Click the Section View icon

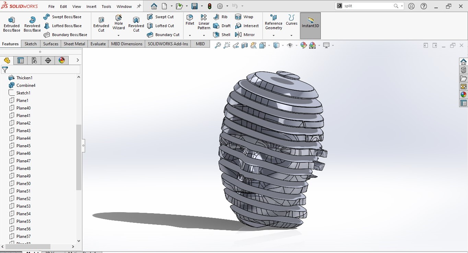click(x=244, y=45)
